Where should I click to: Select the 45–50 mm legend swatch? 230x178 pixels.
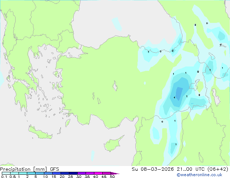pyautogui.click(x=107, y=173)
